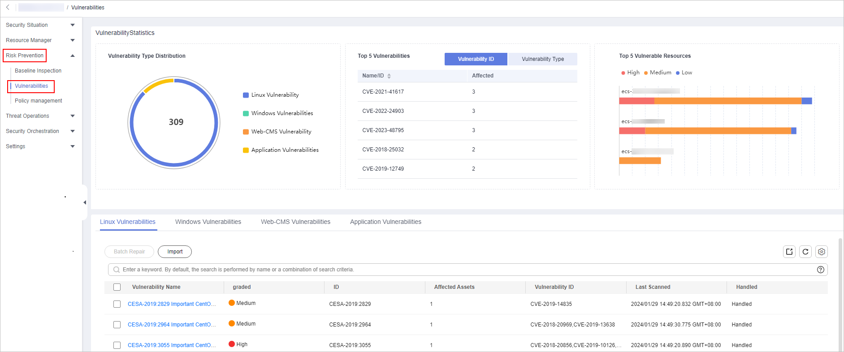
Task: Click CVE-2019-12749 in top vulnerabilities
Action: click(x=383, y=169)
